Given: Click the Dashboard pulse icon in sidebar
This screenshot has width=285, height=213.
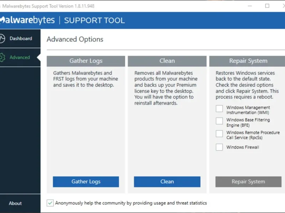Looking at the screenshot, I should (x=2, y=38).
